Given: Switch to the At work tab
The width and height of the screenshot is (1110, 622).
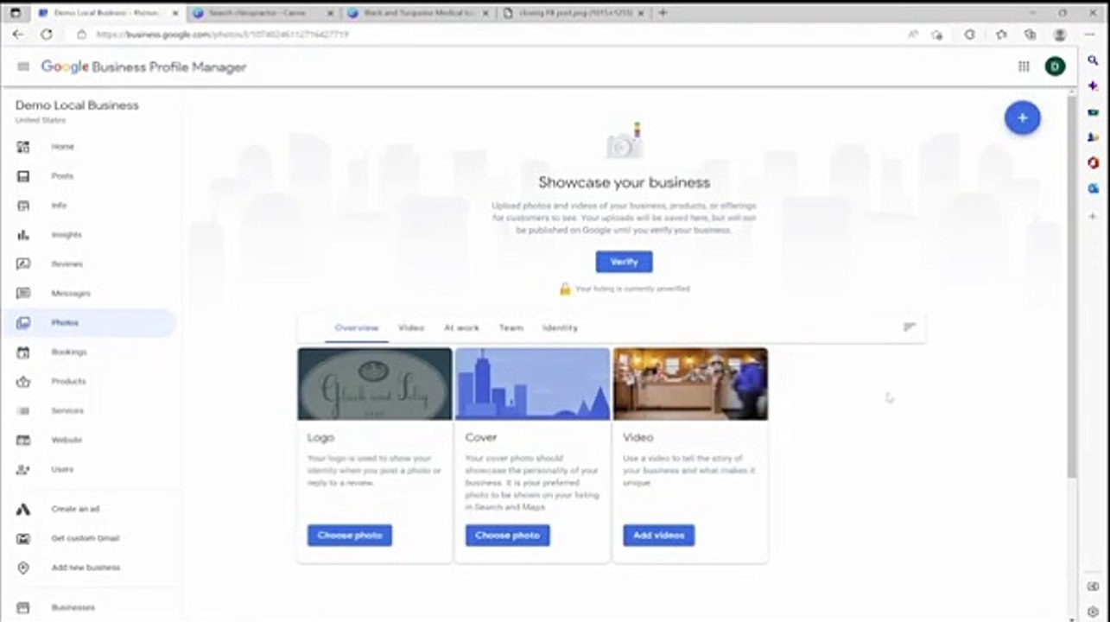Looking at the screenshot, I should (461, 328).
